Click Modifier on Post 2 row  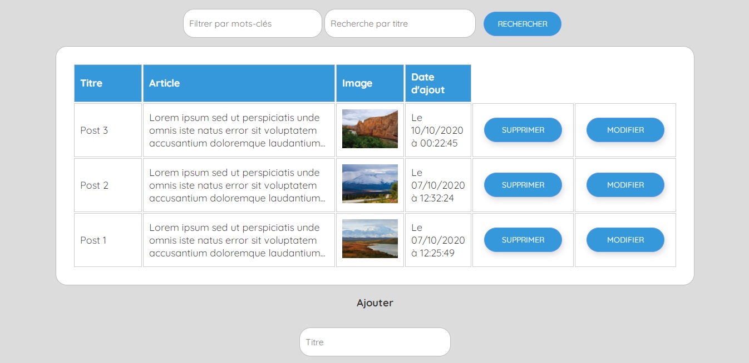625,185
